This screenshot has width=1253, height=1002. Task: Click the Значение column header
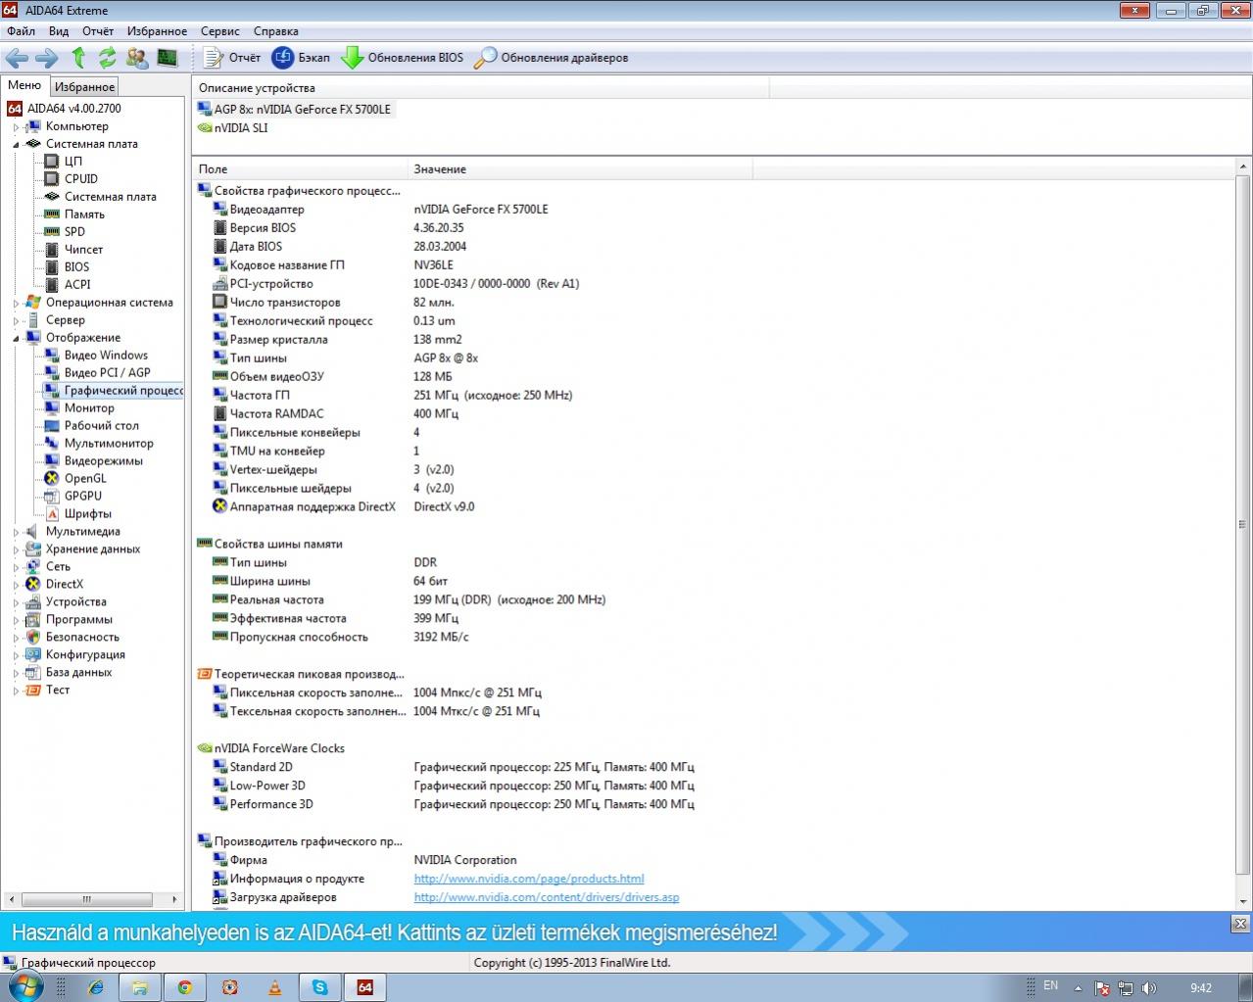[580, 169]
